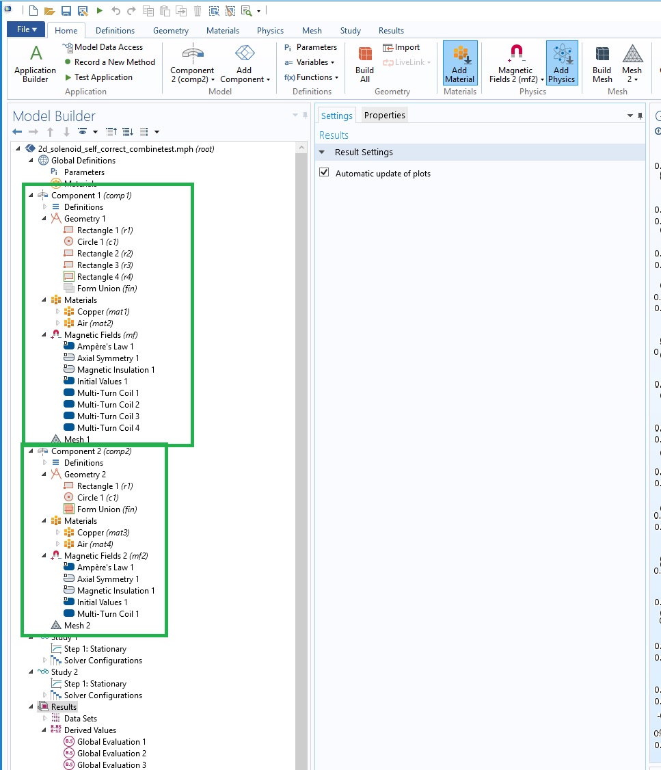Click the Build Mesh icon

point(602,64)
